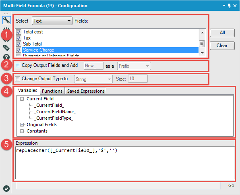
Task: Select the _CurrentField_ variable
Action: coord(49,106)
